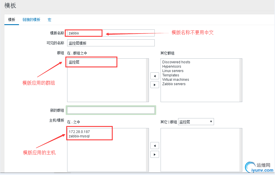
Task: Click scrollbar of the 在...之中 hosts list
Action: tap(147, 150)
